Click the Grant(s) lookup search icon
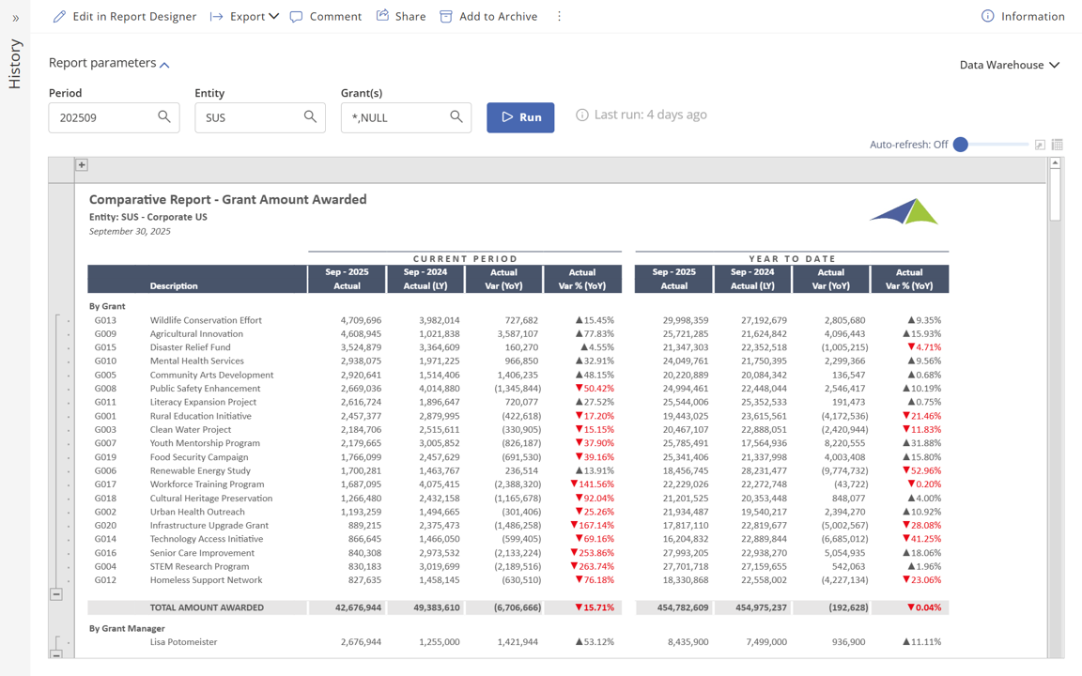 456,116
